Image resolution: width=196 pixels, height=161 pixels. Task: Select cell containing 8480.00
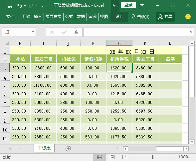point(145,68)
